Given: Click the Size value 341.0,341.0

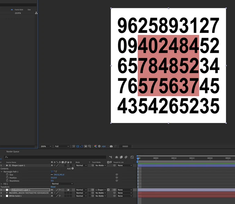Looking at the screenshot, I should [59, 175].
